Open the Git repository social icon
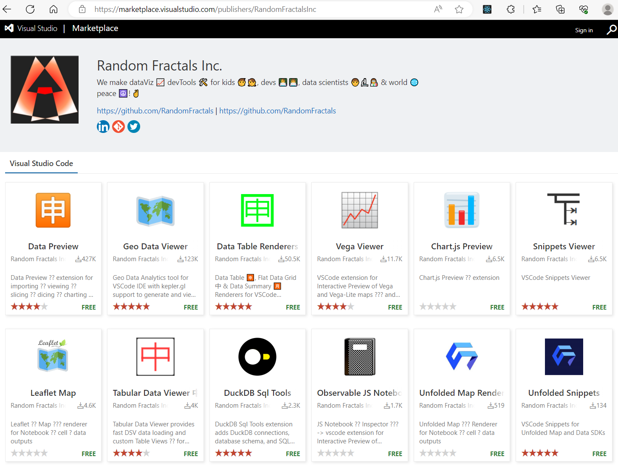618x468 pixels. tap(119, 127)
